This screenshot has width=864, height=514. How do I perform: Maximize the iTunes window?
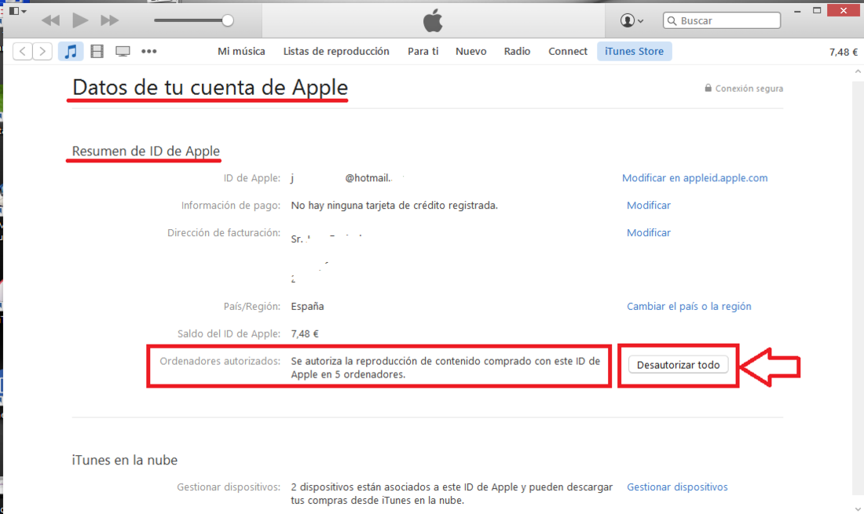coord(817,10)
